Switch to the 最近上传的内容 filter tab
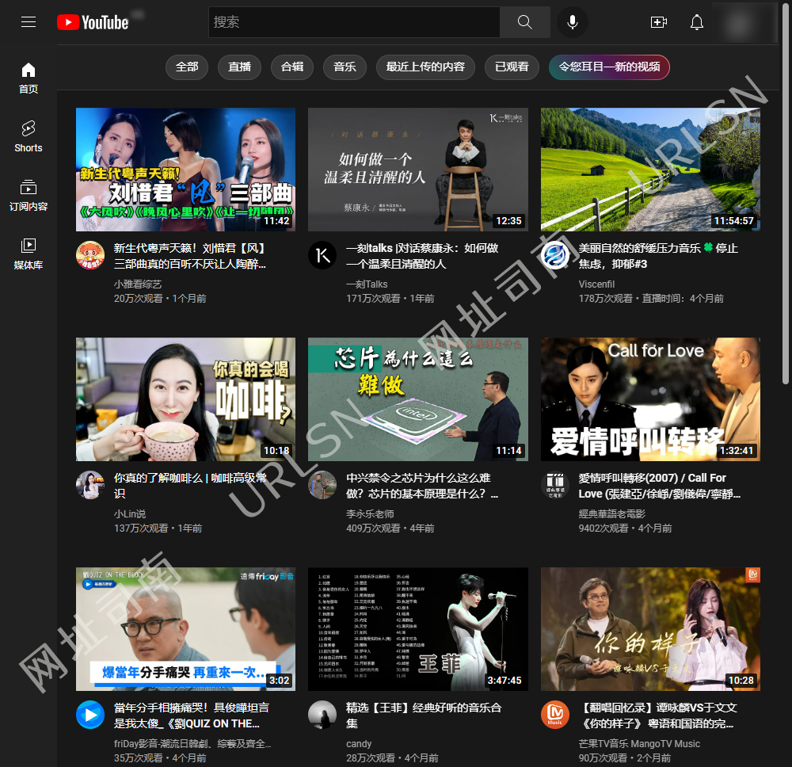The image size is (792, 767). [x=425, y=67]
